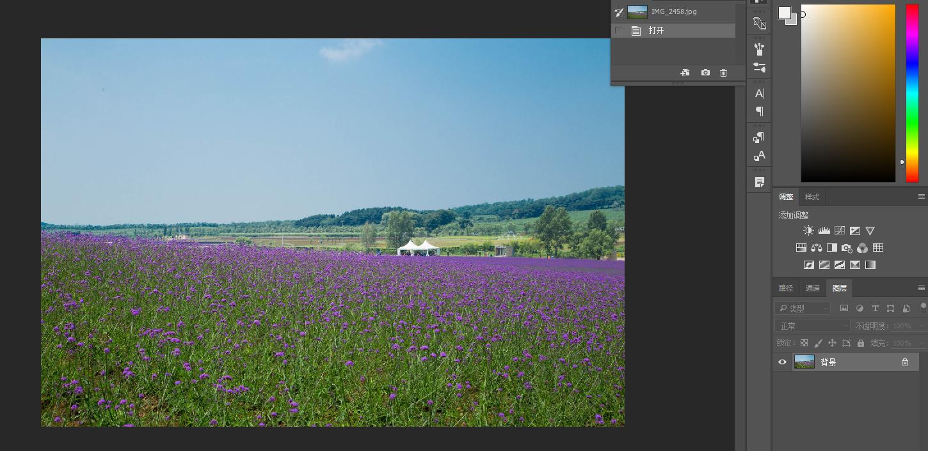Add a Selective Color adjustment

click(854, 264)
